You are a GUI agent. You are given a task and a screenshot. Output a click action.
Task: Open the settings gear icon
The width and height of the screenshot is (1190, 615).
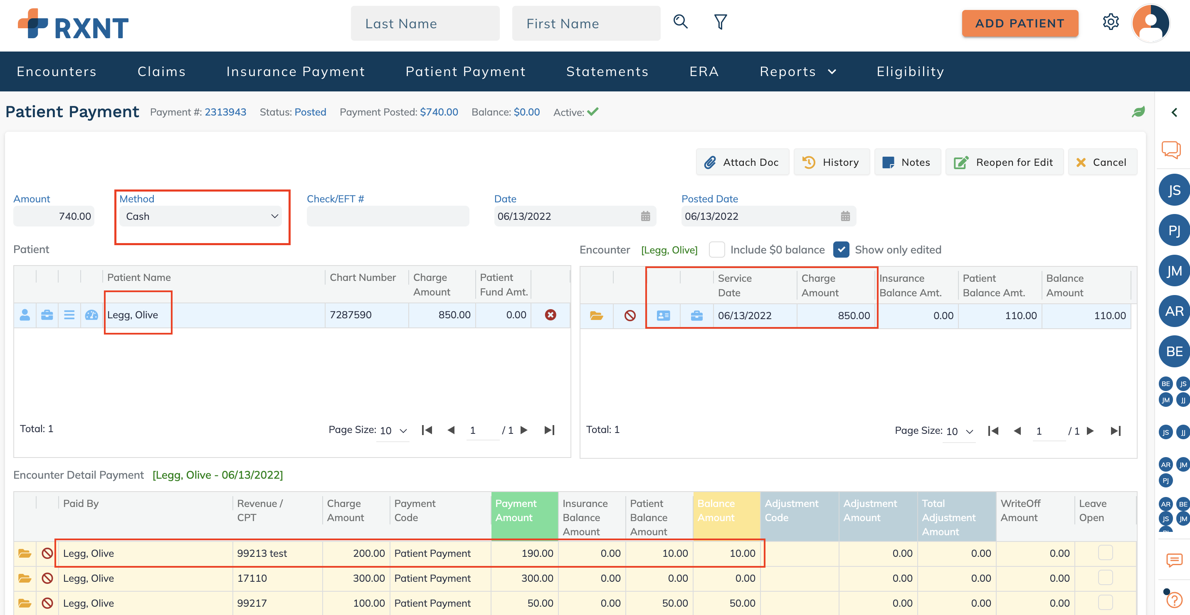(x=1111, y=22)
